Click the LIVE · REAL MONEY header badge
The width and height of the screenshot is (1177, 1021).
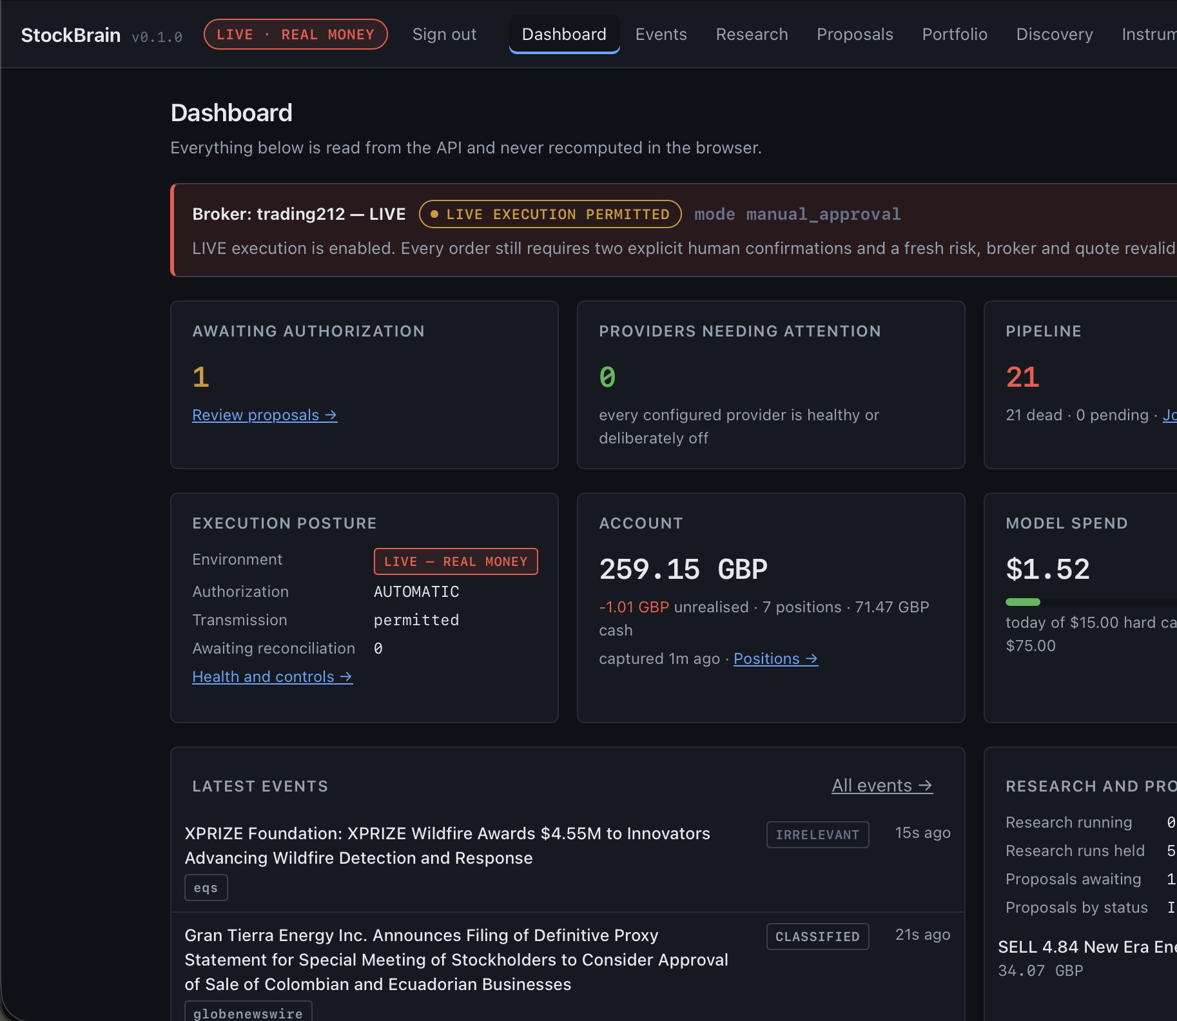point(296,34)
